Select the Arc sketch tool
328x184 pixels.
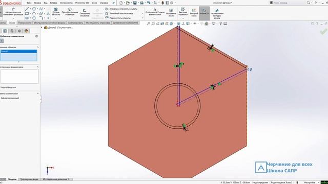point(34,14)
